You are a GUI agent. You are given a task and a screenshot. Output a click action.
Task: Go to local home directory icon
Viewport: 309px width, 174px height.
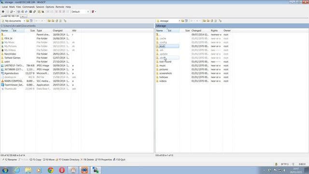coord(56,21)
